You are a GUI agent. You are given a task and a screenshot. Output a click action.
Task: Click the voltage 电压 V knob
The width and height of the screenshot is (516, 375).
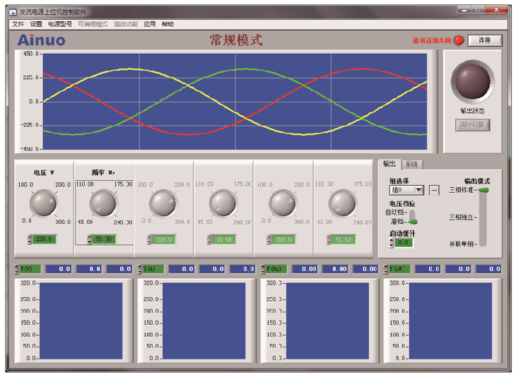click(x=43, y=204)
